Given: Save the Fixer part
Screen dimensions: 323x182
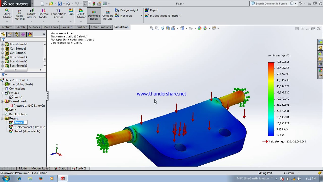Looking at the screenshot, I should [60, 4].
